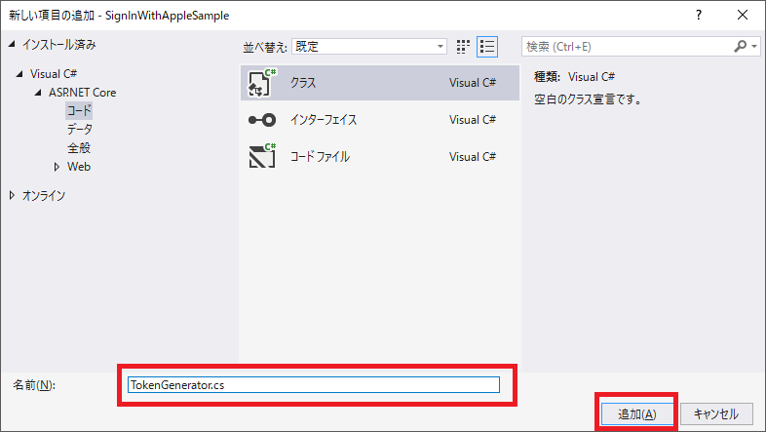The height and width of the screenshot is (432, 766).
Task: Switch to medium icons grid view
Action: click(x=463, y=47)
